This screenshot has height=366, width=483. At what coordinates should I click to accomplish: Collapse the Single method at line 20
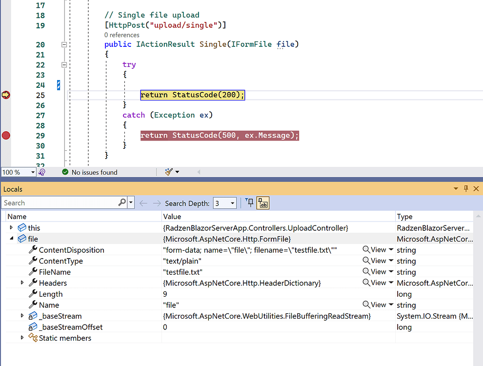click(64, 44)
